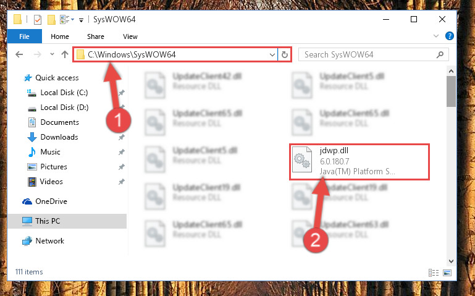The image size is (475, 296).
Task: Click the search magnifier icon
Action: 440,54
